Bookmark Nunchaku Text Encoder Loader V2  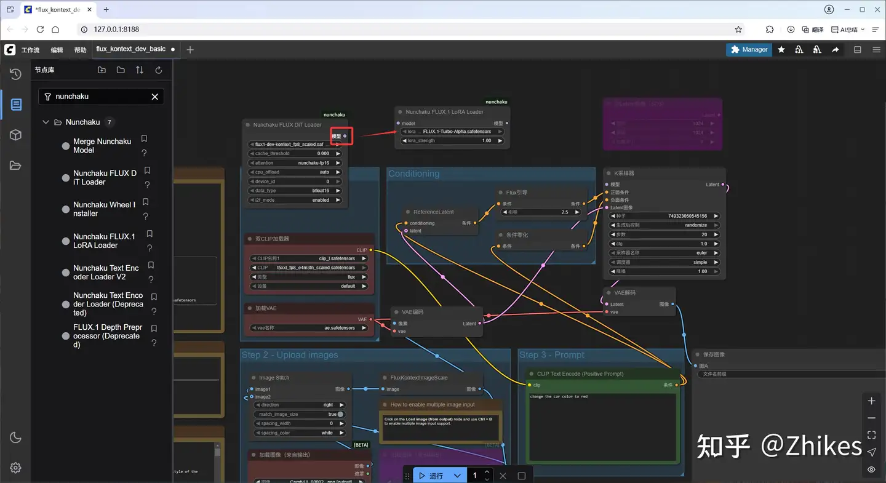click(151, 265)
